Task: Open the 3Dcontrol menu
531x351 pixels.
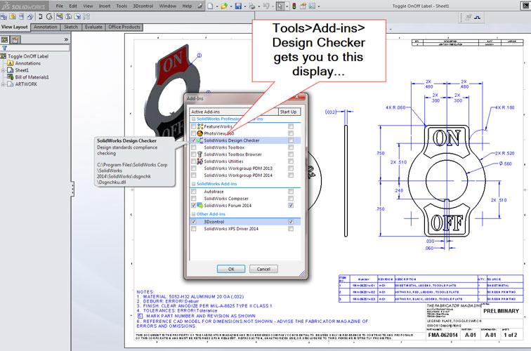Action: click(143, 6)
